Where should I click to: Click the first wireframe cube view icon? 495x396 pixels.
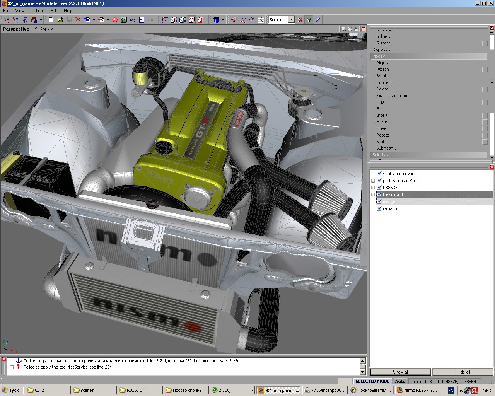(174, 20)
